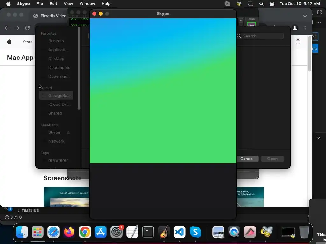
Task: Open the View menu
Action: [x=68, y=4]
